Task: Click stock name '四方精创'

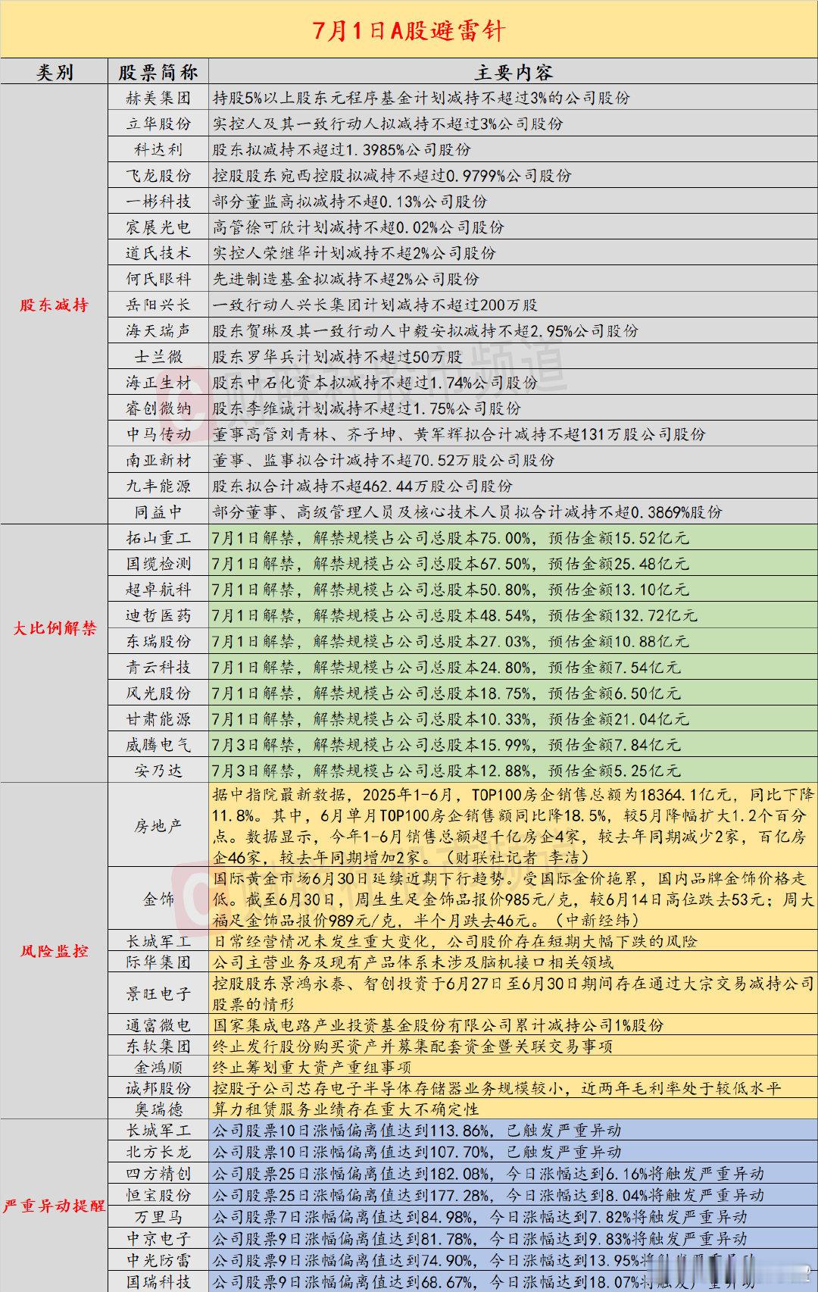Action: [158, 1173]
